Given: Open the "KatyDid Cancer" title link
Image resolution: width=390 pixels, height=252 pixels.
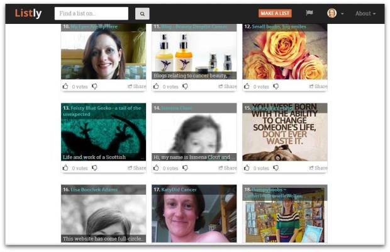Looking at the screenshot, I should coord(179,190).
